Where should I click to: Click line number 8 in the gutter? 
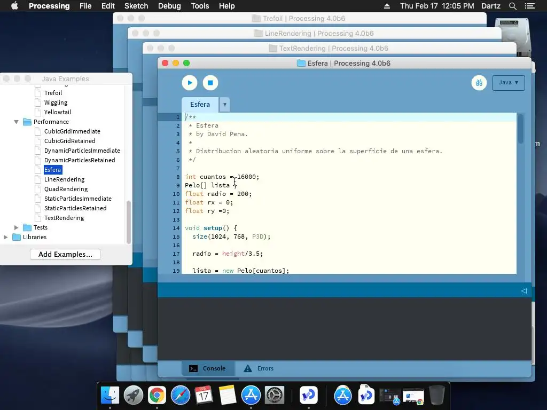click(178, 177)
